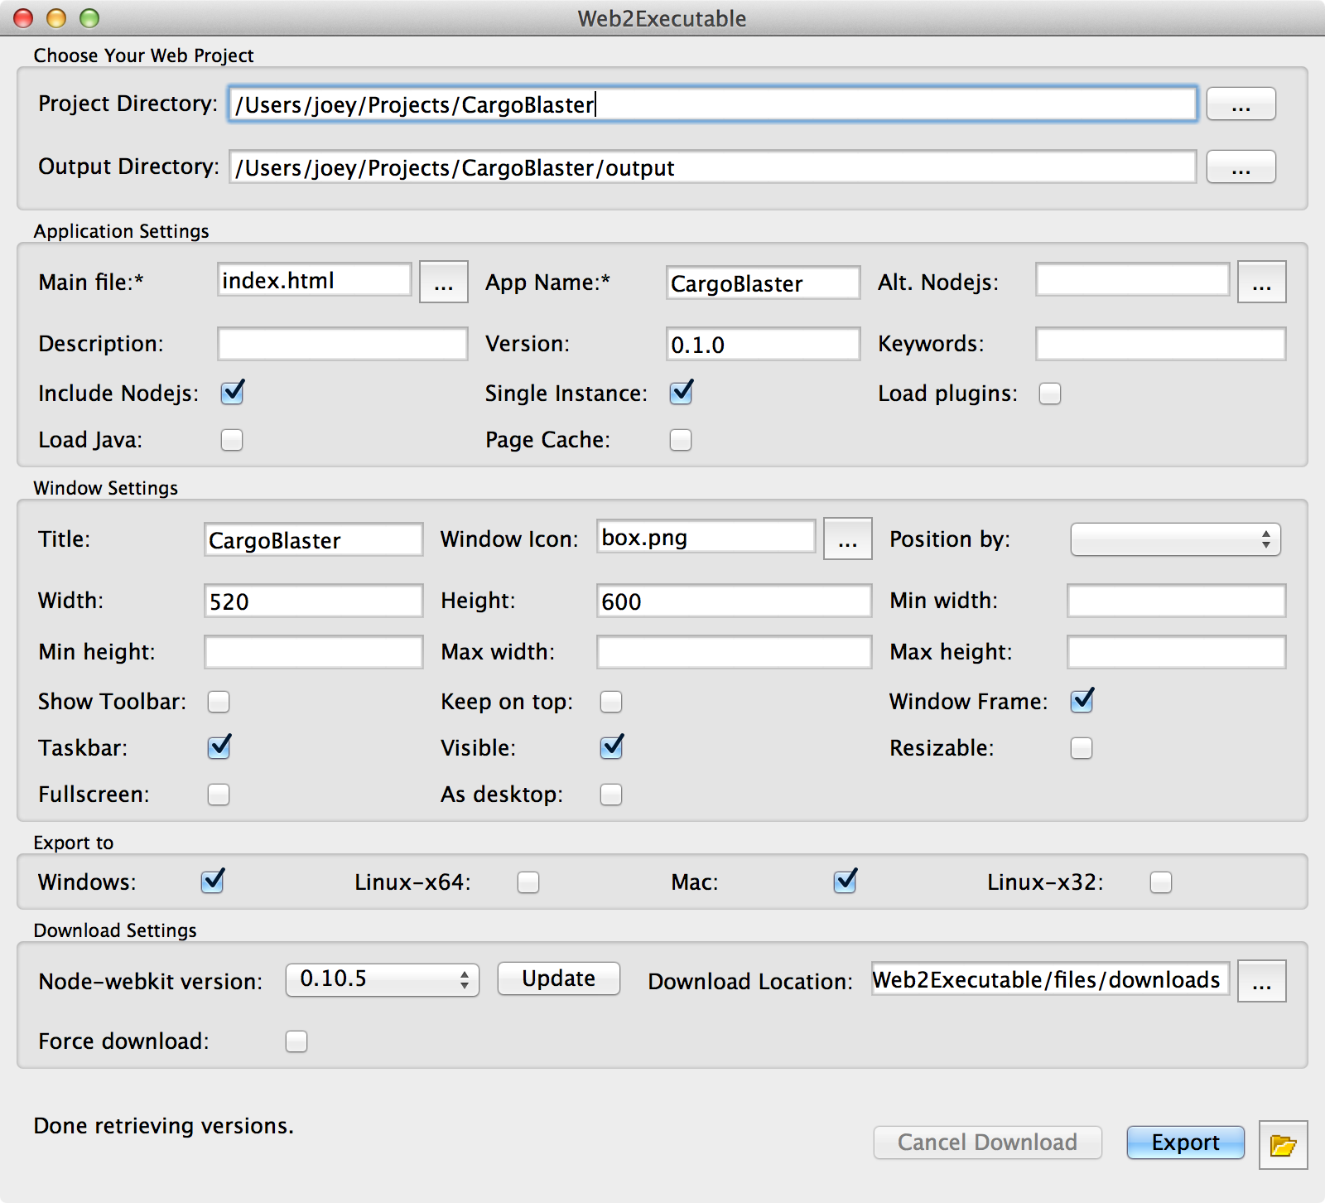Browse for the Window Icon file
Viewport: 1325px width, 1203px height.
coord(848,539)
